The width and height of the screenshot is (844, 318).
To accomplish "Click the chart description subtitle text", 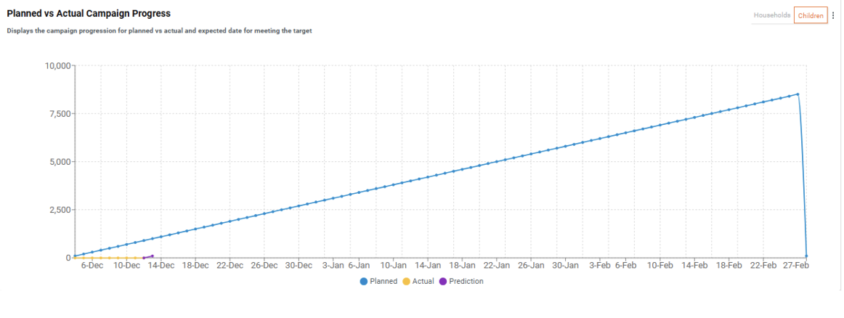I will [x=159, y=30].
